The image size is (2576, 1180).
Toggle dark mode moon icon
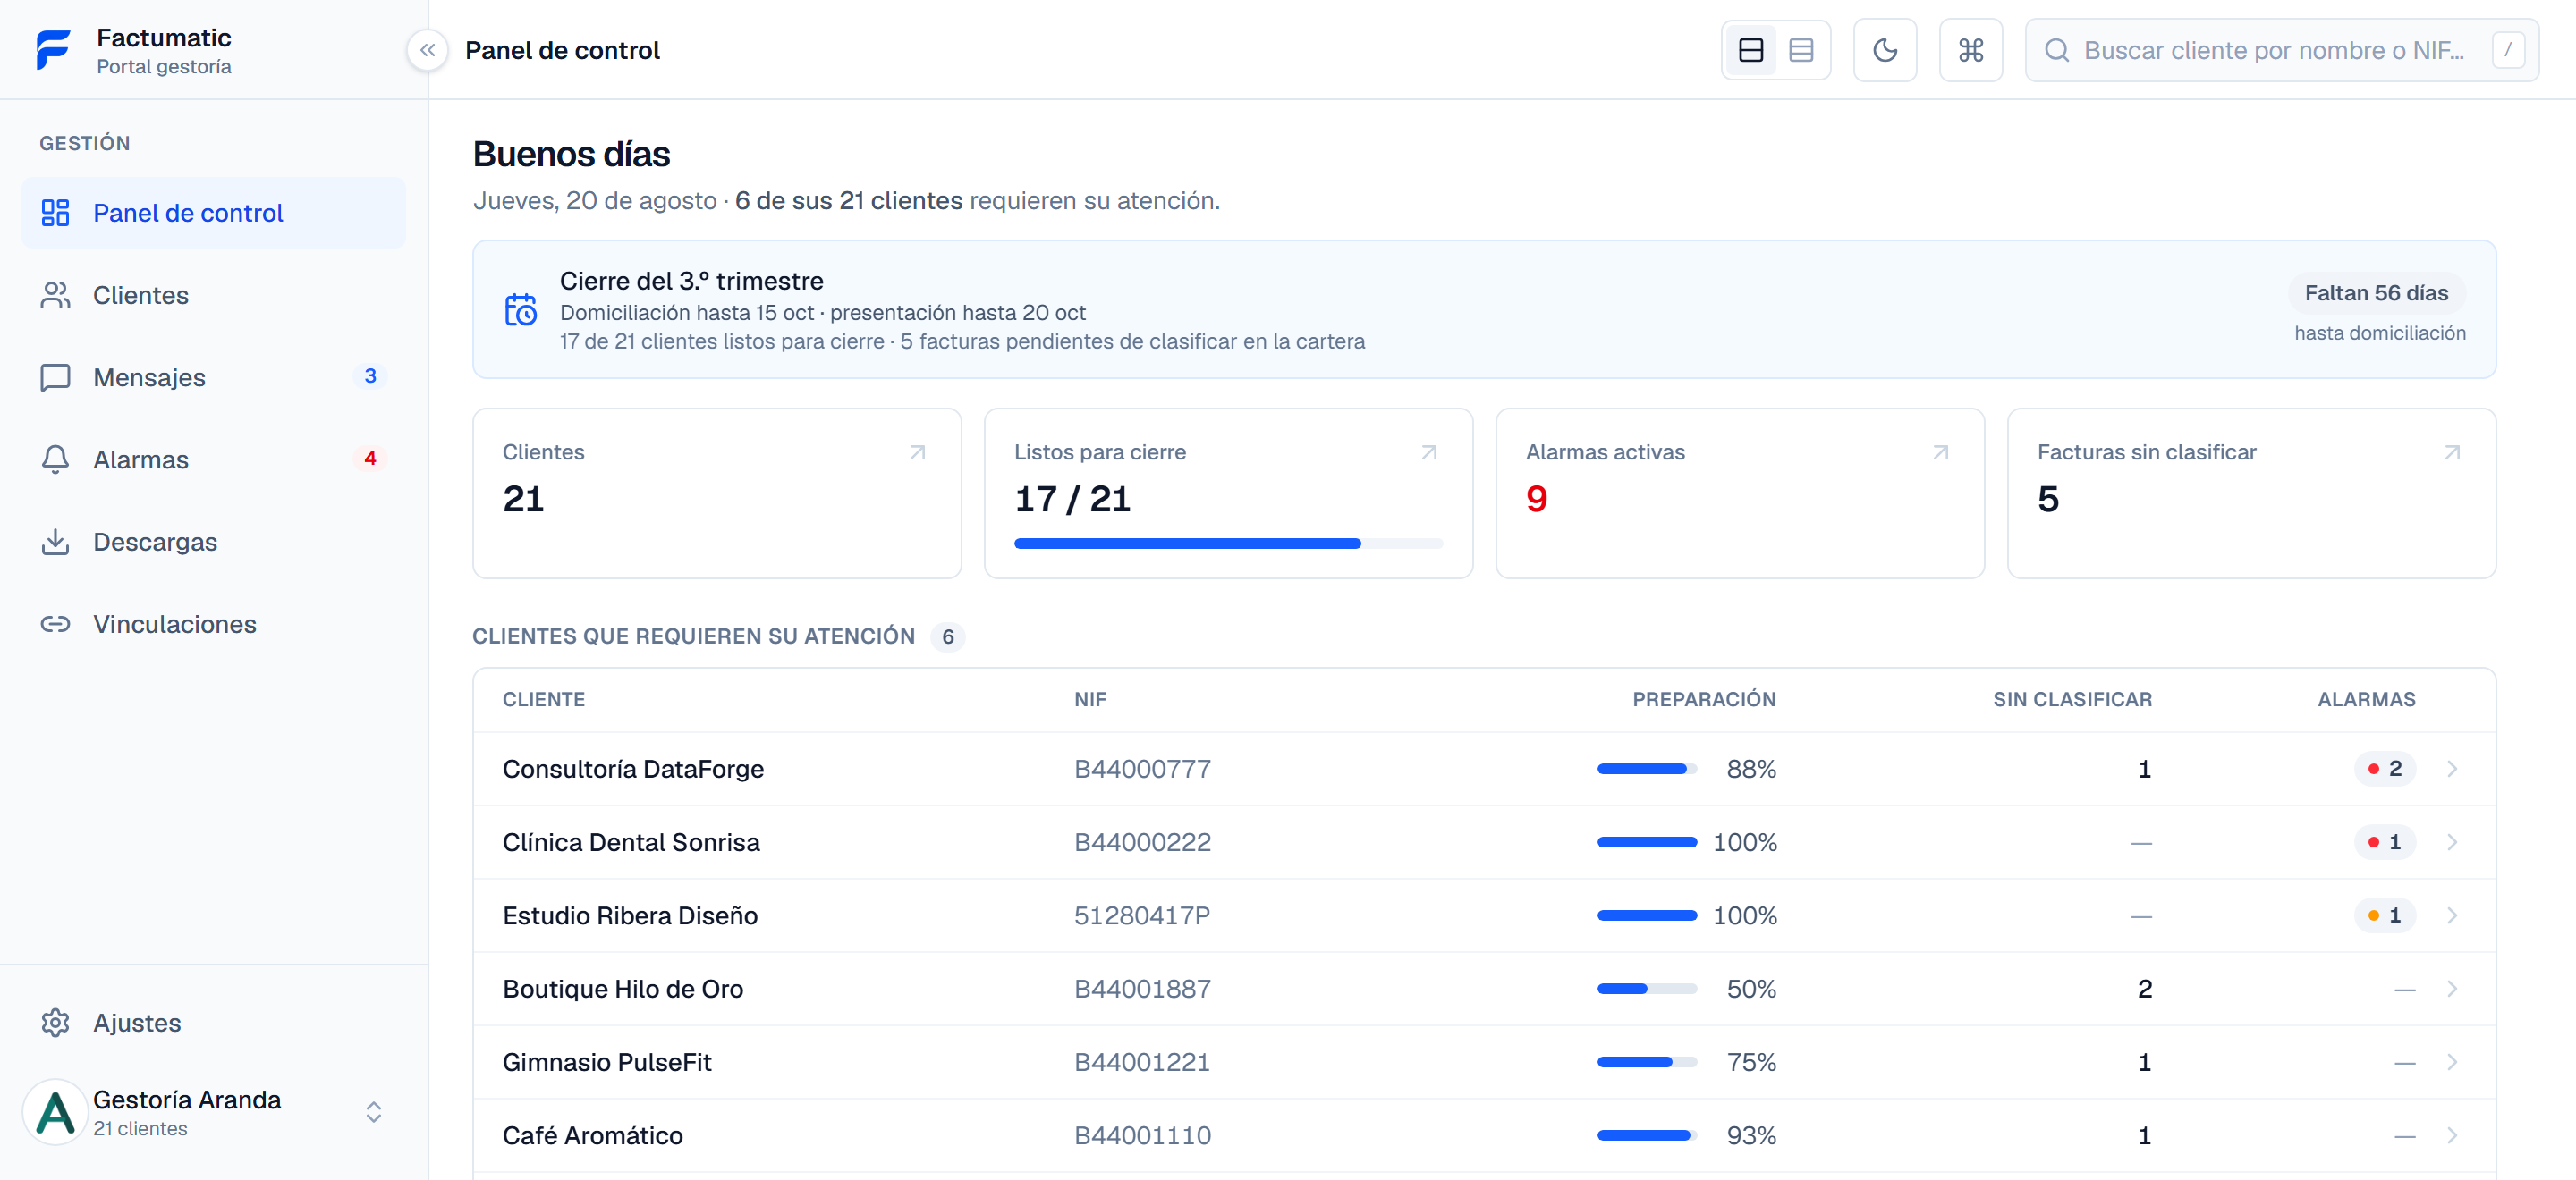1885,50
